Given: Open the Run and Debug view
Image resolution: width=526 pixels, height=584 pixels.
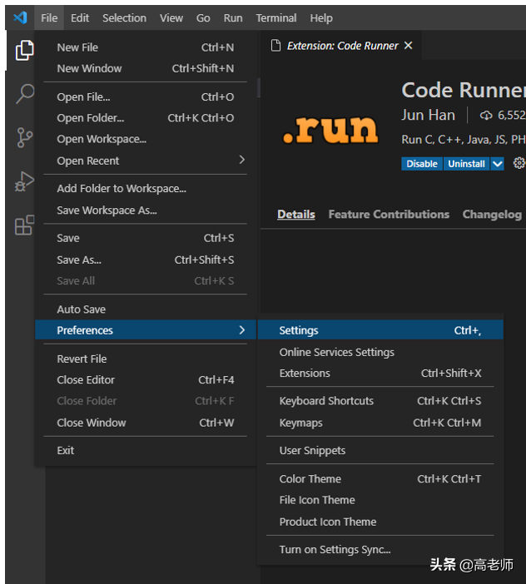Looking at the screenshot, I should coord(25,181).
